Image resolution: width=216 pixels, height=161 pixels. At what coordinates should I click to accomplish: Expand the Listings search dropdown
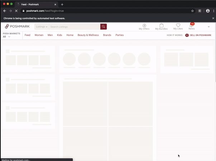click(42, 27)
